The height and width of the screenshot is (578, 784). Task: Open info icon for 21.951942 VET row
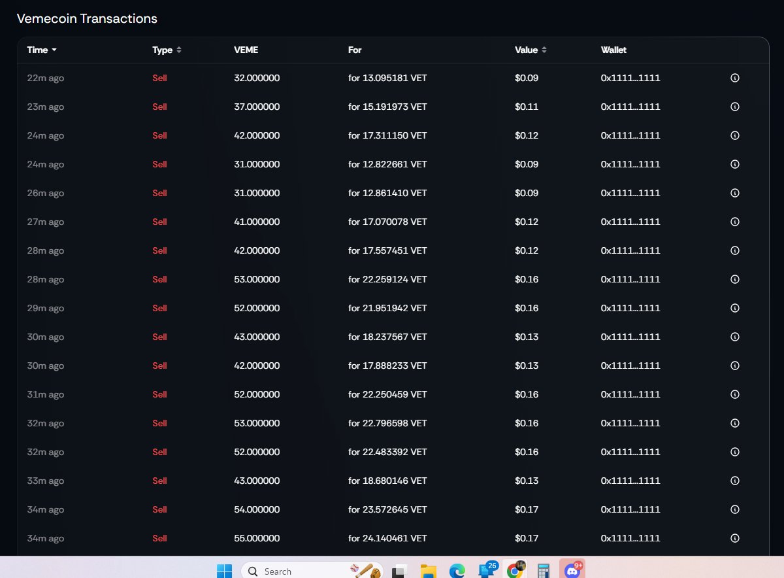pos(734,309)
